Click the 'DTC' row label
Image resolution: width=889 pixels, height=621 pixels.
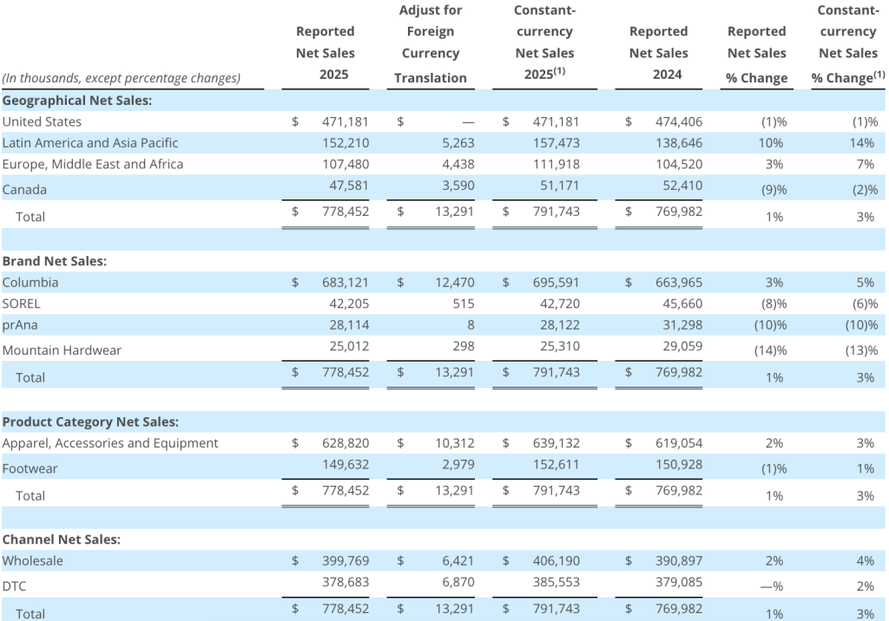tap(14, 585)
